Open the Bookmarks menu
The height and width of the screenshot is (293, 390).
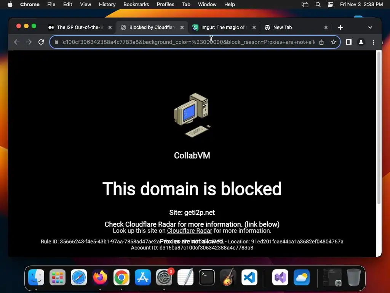click(136, 5)
